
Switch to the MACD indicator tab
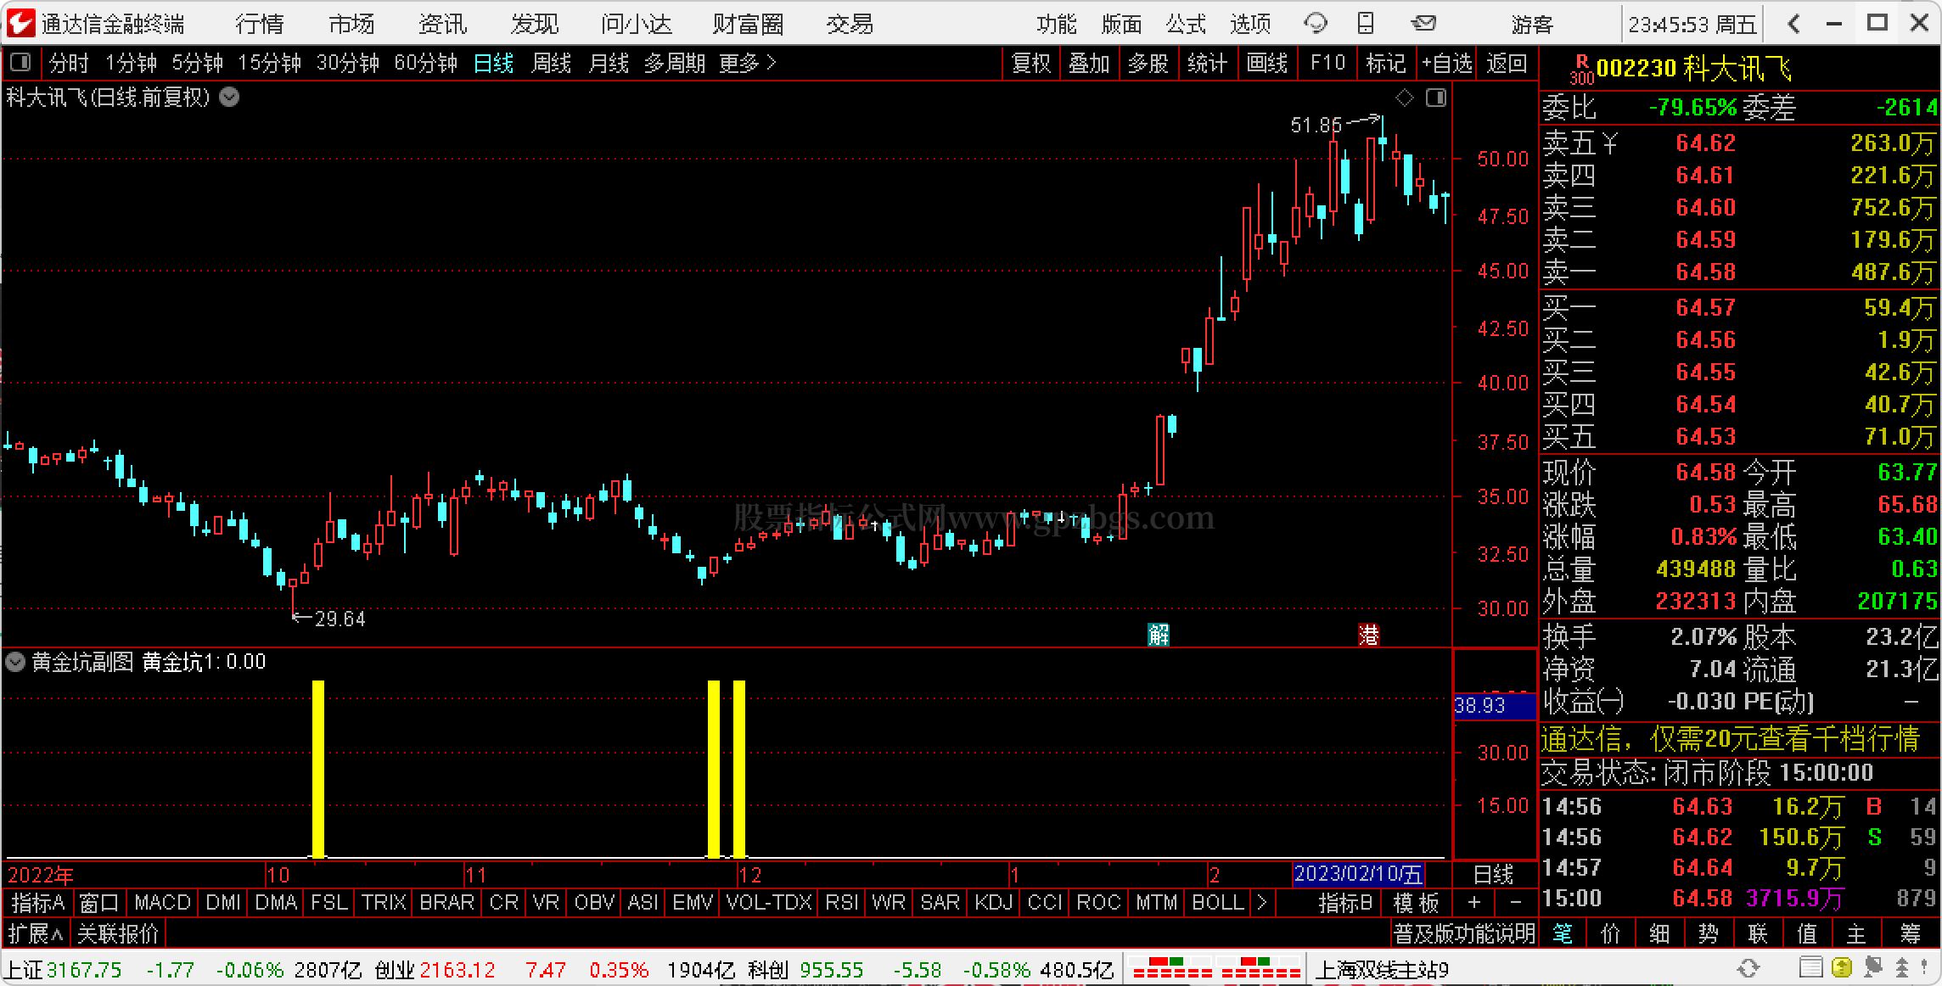[162, 903]
